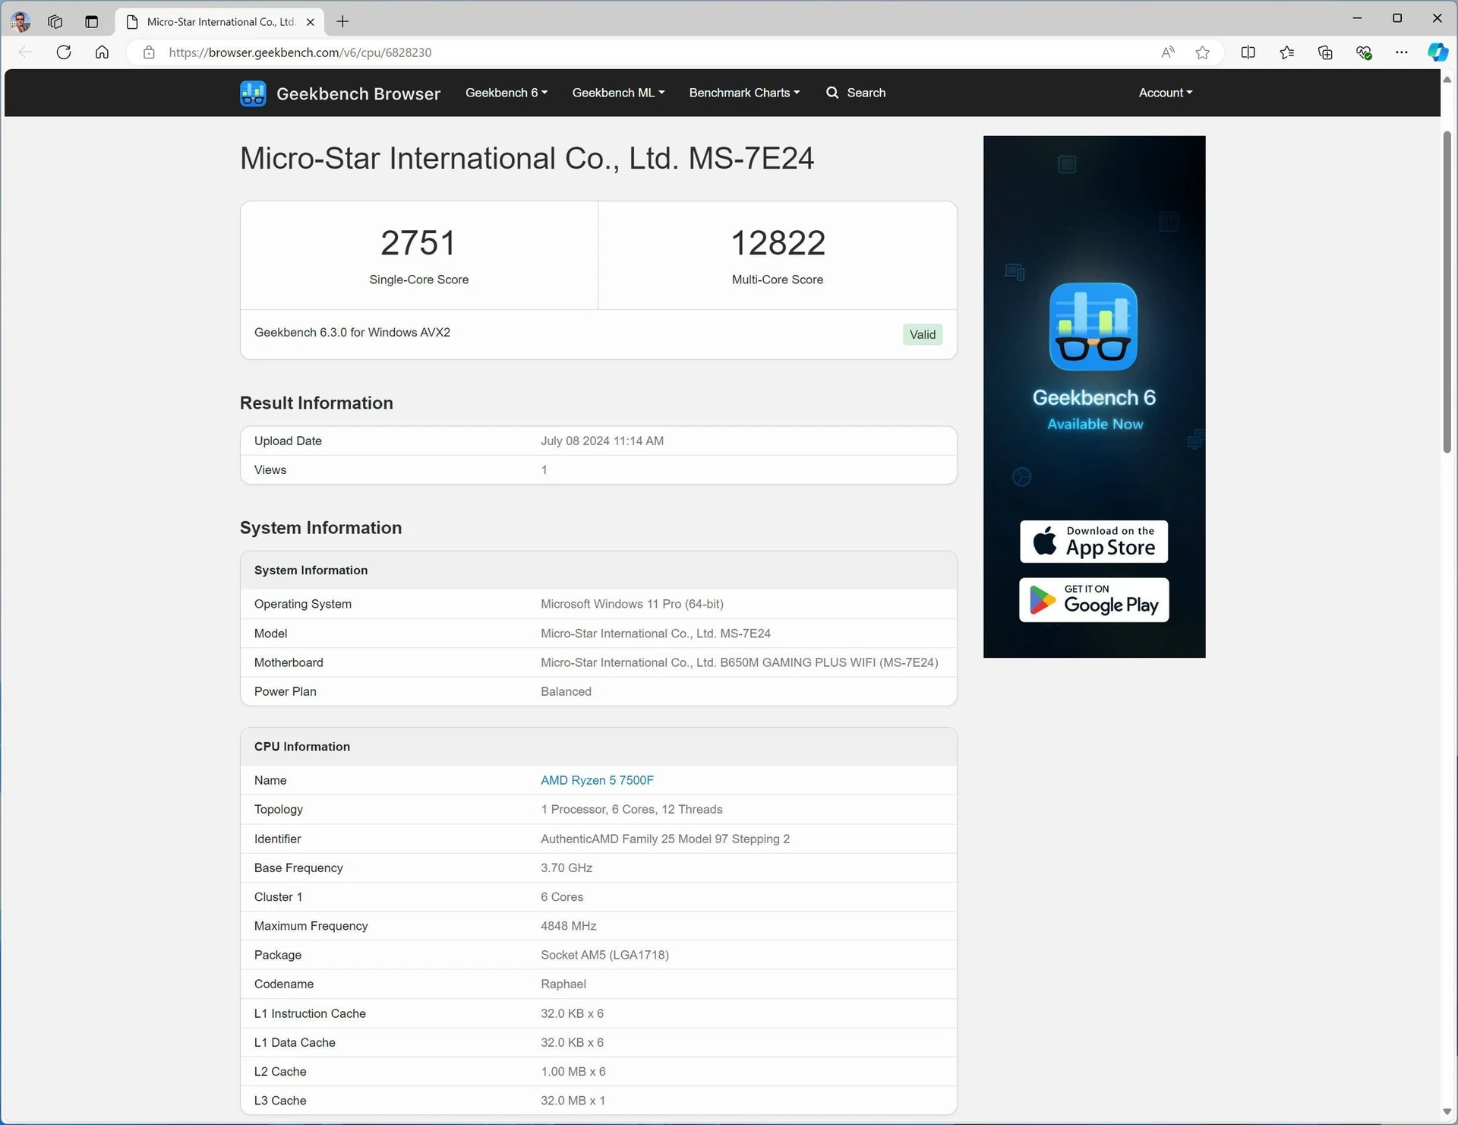Image resolution: width=1458 pixels, height=1125 pixels.
Task: Select the Maximum Frequency value 4848 MHz
Action: [x=569, y=926]
